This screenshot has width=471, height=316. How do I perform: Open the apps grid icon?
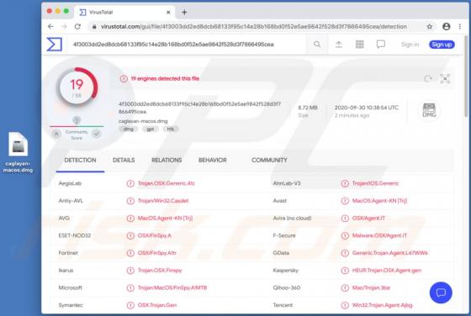pos(360,44)
